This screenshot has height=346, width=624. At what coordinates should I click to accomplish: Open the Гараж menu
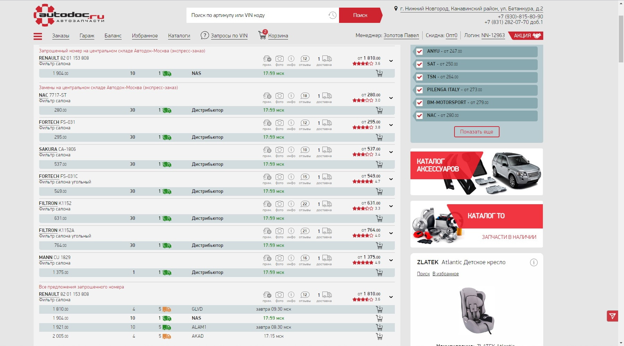click(87, 36)
